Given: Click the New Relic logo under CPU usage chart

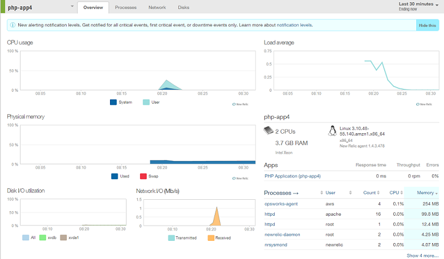Looking at the screenshot, I should (x=240, y=104).
